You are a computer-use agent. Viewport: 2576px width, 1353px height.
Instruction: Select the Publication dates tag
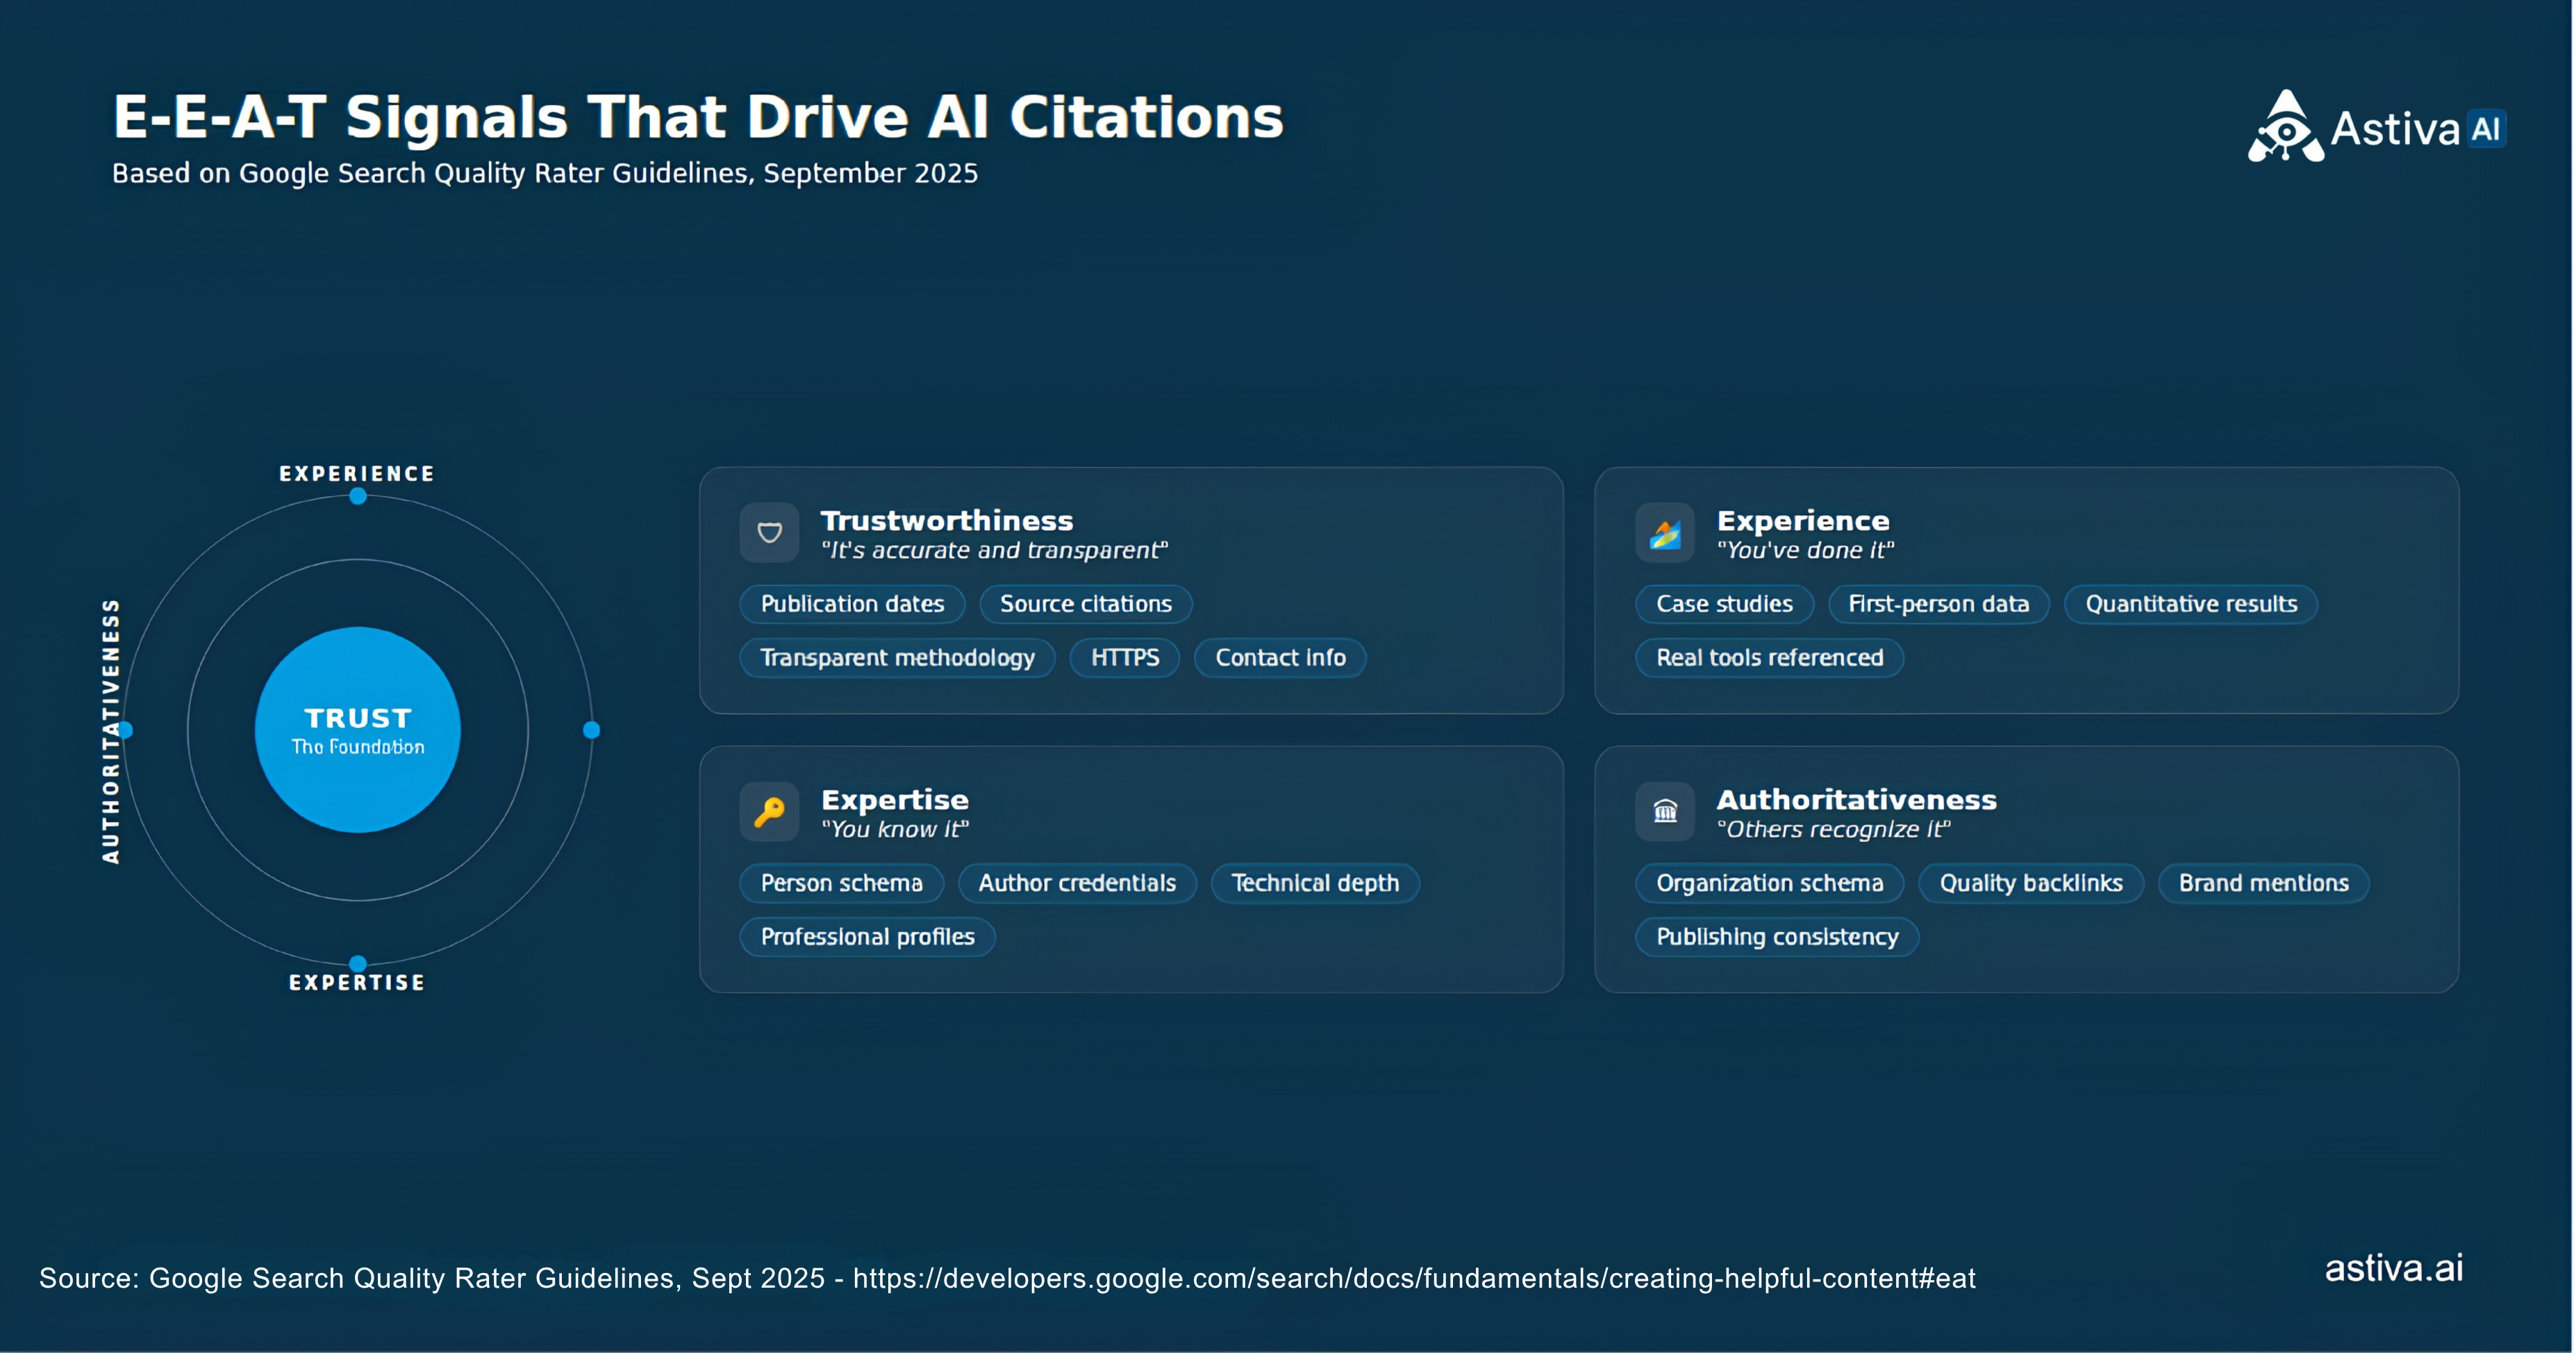coord(852,605)
